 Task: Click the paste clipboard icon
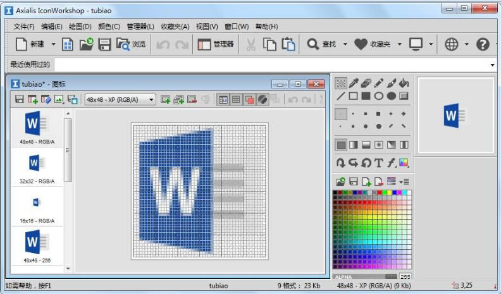pos(288,44)
